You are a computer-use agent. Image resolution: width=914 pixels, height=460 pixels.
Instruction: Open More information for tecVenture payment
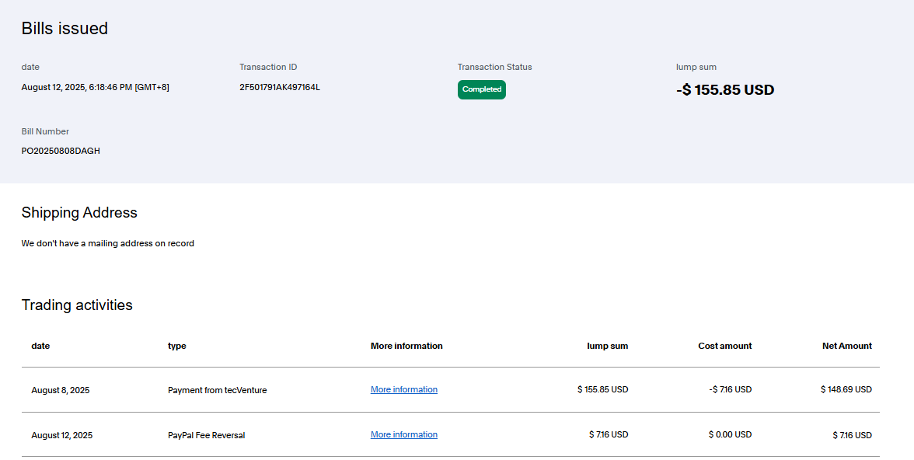pyautogui.click(x=403, y=390)
